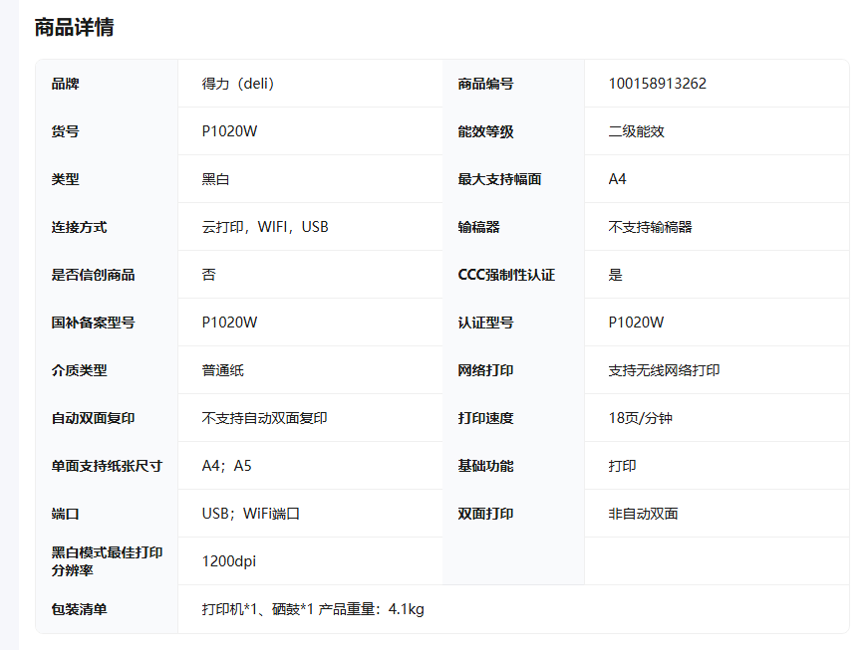Select the 最大支持幅面 label

[499, 179]
